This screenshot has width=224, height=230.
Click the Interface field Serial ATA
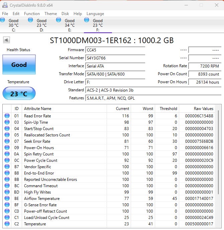click(x=115, y=66)
